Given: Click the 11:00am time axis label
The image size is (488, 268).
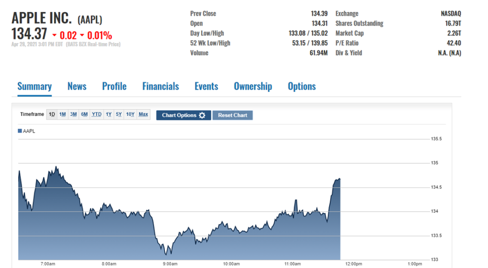Looking at the screenshot, I should 292,264.
